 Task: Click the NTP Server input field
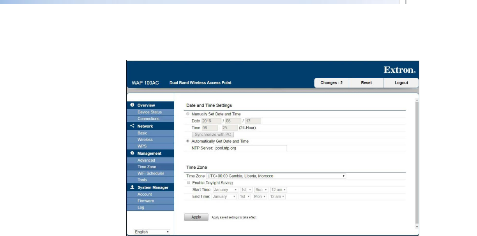pos(251,148)
